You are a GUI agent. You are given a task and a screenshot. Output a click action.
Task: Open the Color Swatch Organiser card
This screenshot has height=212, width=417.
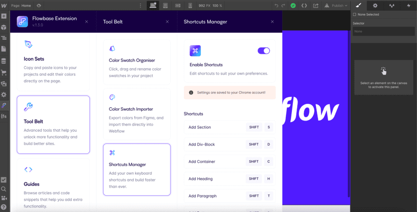[x=137, y=62]
